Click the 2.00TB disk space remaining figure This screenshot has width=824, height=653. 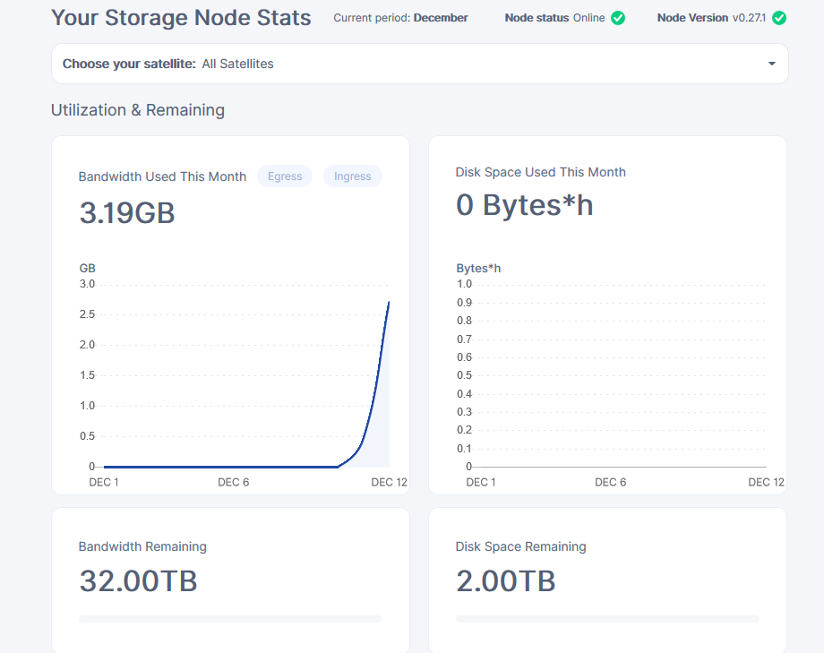point(505,581)
